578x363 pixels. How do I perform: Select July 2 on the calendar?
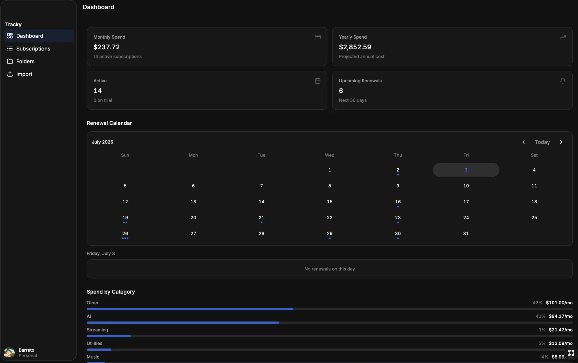pyautogui.click(x=398, y=170)
